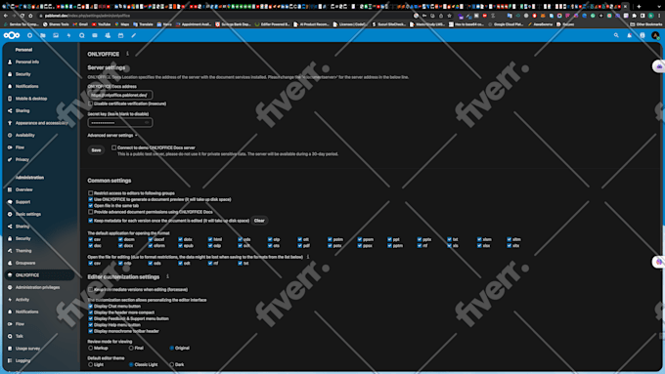
Task: Open the user avatar menu
Action: tap(655, 35)
